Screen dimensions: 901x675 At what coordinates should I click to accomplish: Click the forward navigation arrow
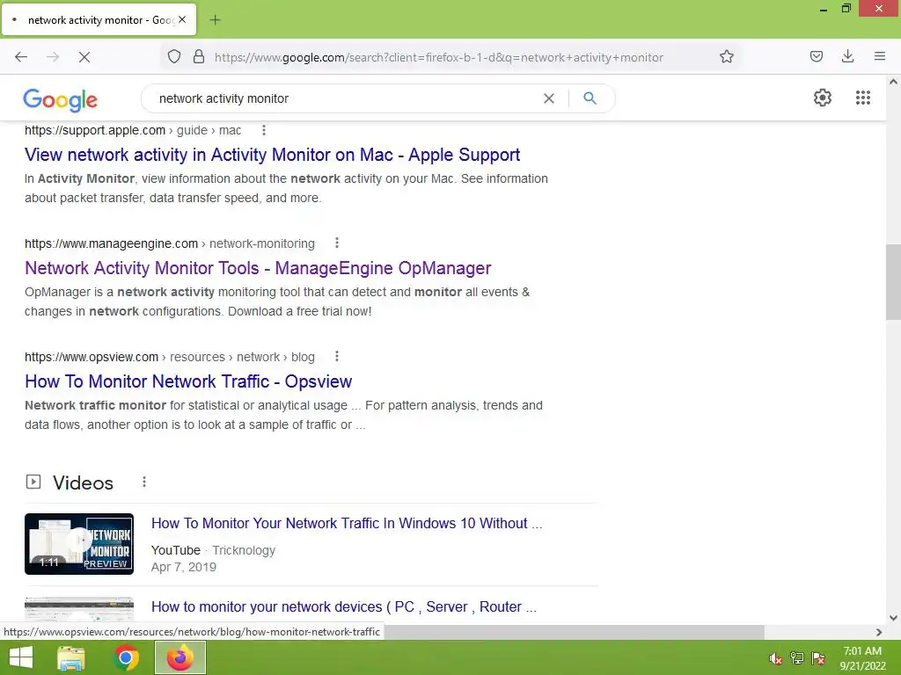[53, 57]
